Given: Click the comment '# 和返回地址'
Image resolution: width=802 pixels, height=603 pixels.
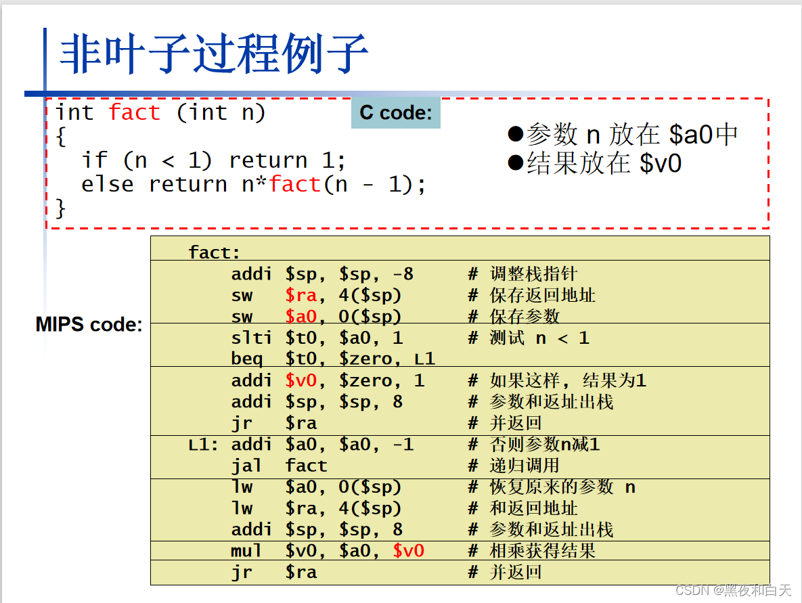Looking at the screenshot, I should coord(522,508).
